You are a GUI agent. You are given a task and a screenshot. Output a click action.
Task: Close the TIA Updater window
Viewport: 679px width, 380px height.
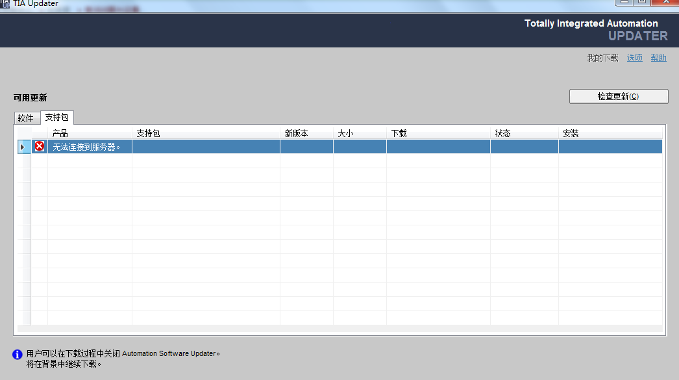tap(665, 2)
